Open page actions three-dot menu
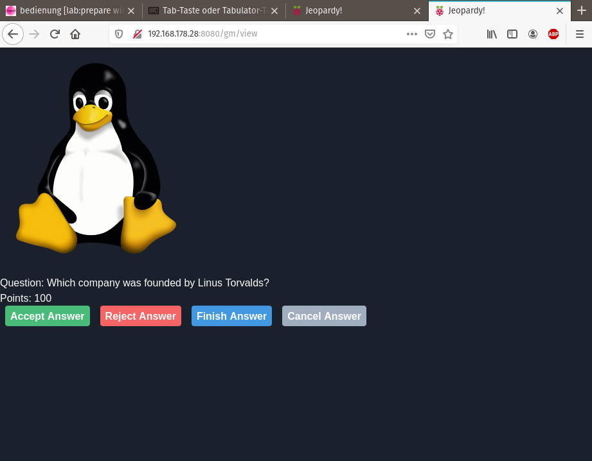 coord(412,34)
